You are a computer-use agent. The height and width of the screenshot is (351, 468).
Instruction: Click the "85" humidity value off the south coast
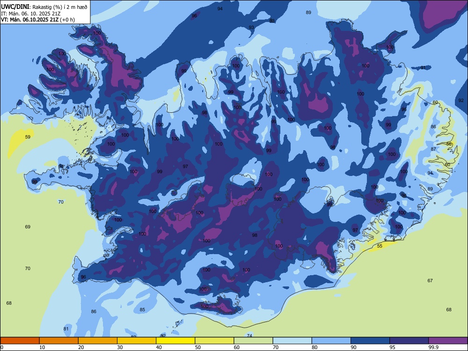point(142,309)
